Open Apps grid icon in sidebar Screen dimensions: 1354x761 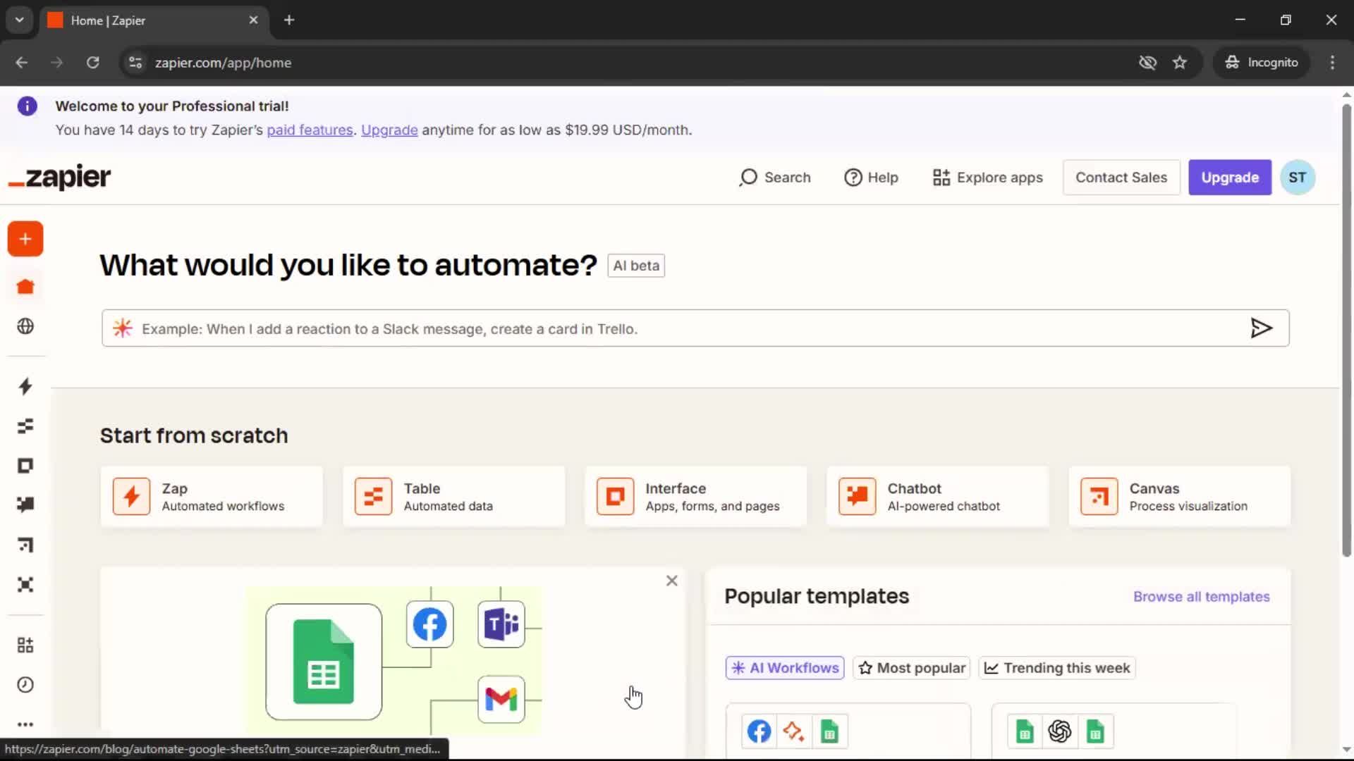[x=25, y=645]
